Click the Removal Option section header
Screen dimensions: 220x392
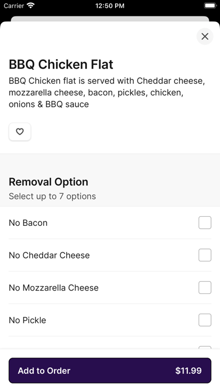tap(48, 182)
